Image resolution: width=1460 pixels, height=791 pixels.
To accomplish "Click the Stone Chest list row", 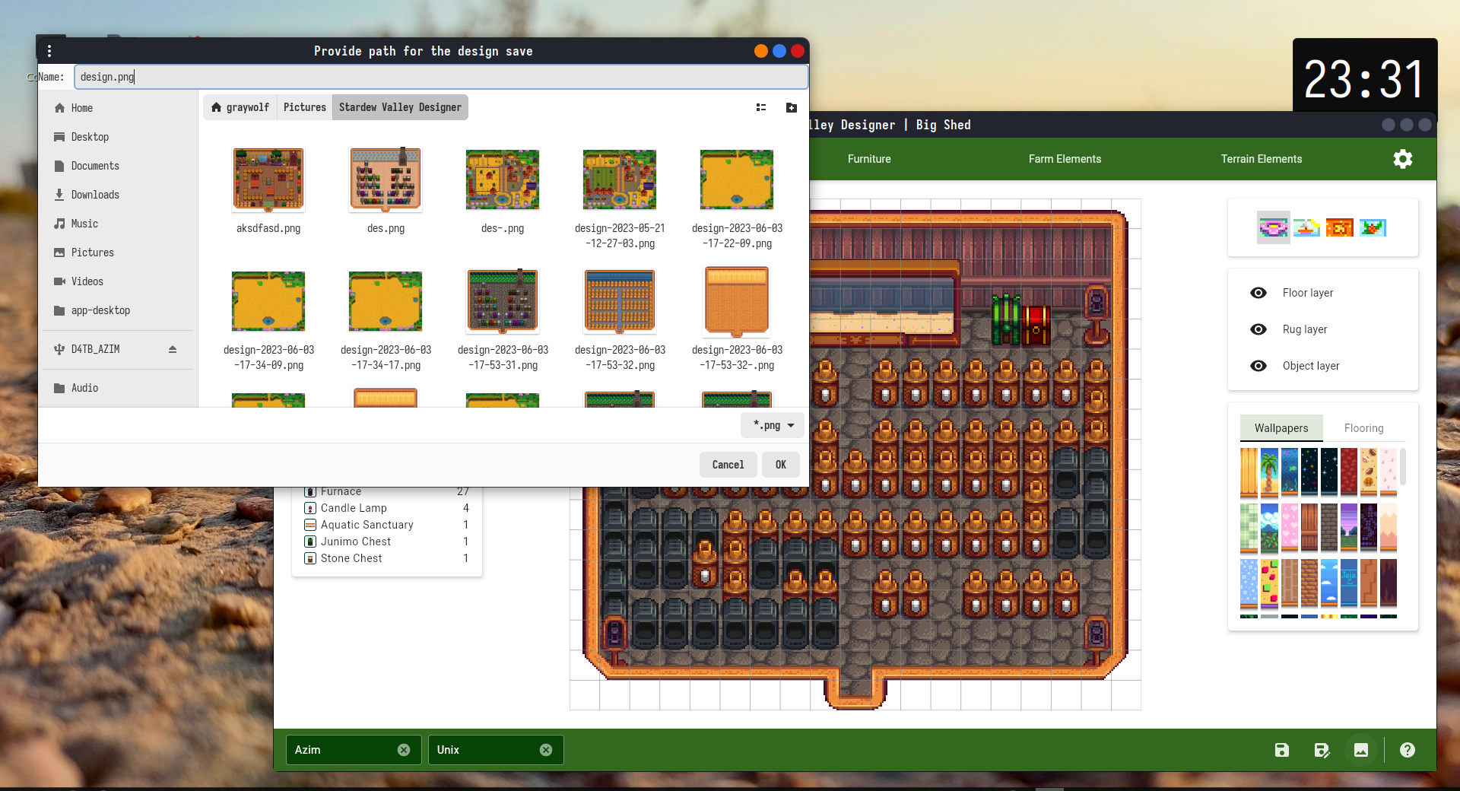I will click(x=387, y=558).
